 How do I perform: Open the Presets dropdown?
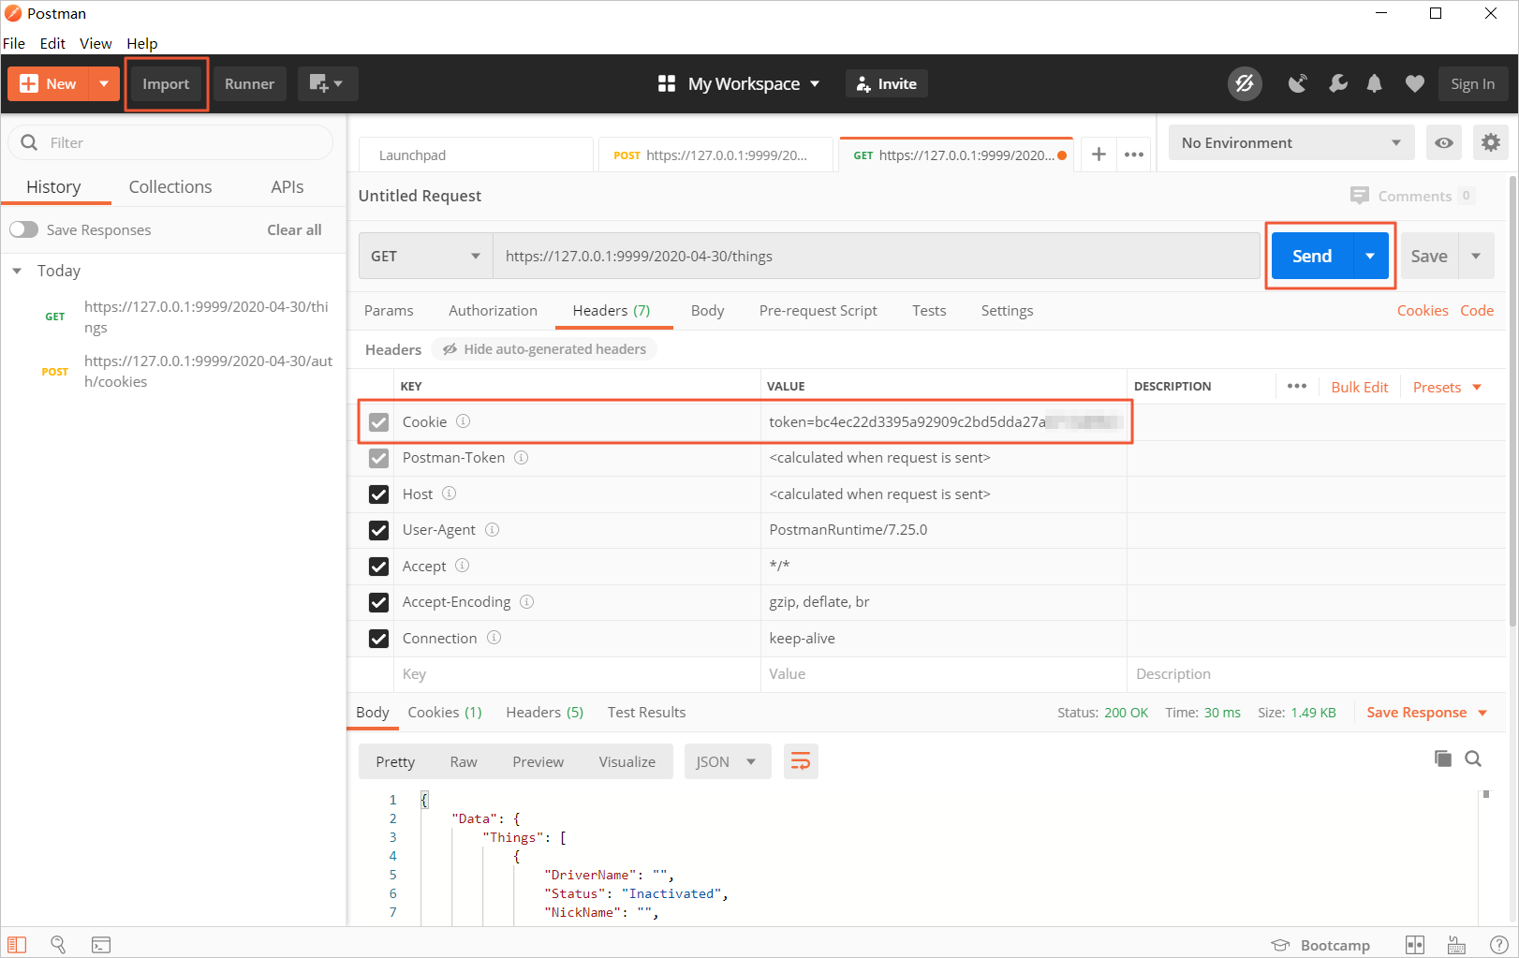(1447, 387)
